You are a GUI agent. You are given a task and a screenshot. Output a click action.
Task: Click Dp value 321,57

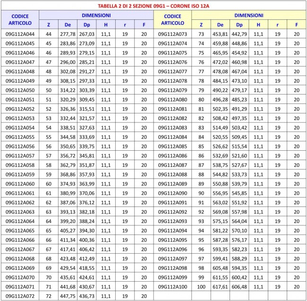pos(87,118)
